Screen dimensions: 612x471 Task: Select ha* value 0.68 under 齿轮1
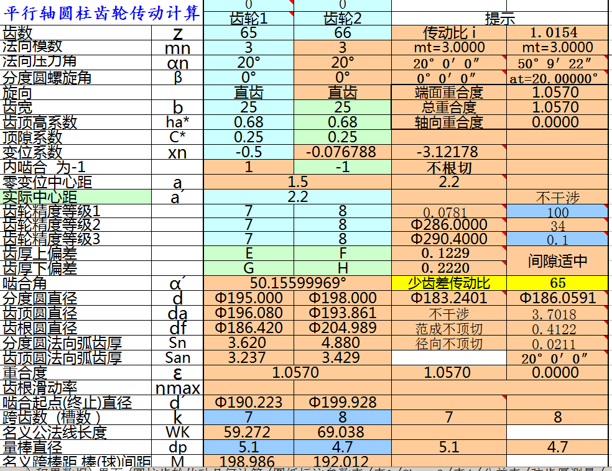(249, 122)
